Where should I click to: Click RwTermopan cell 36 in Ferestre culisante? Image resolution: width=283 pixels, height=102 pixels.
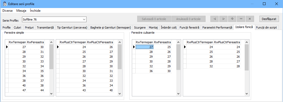144,71
